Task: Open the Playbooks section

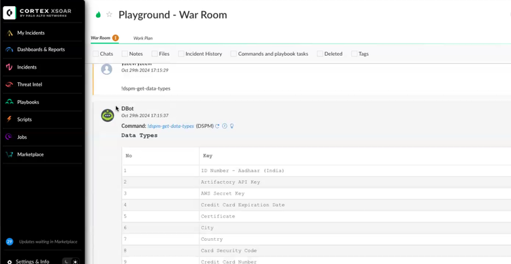Action: pos(28,102)
